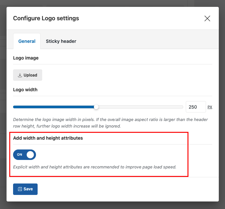Click the "Add width and height attributes" heading
225x209 pixels.
[x=48, y=138]
